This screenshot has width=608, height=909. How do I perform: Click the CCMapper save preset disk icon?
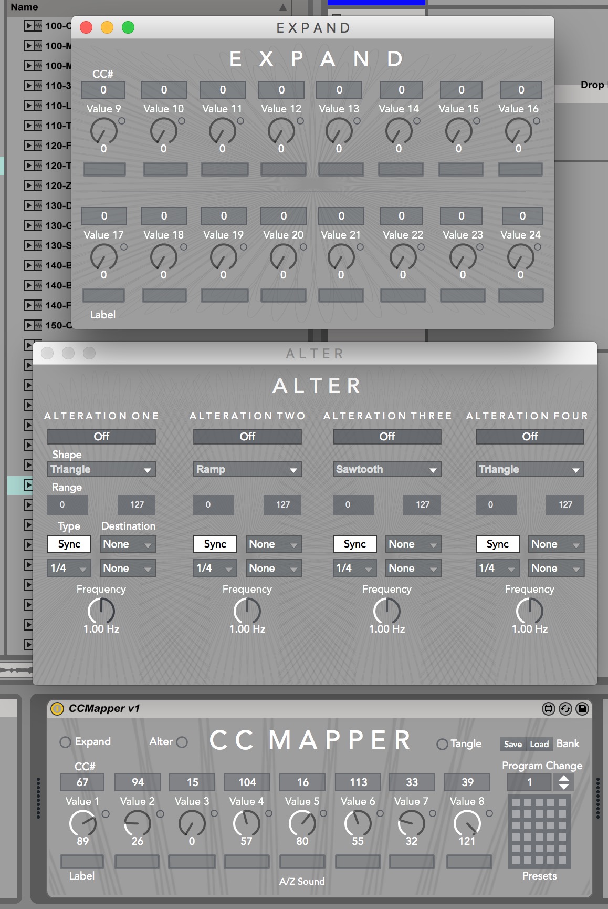pos(582,709)
